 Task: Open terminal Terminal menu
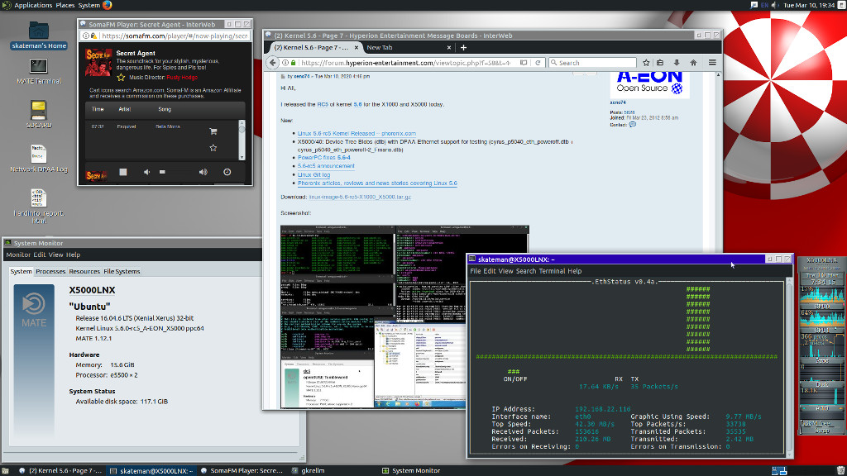coord(552,271)
